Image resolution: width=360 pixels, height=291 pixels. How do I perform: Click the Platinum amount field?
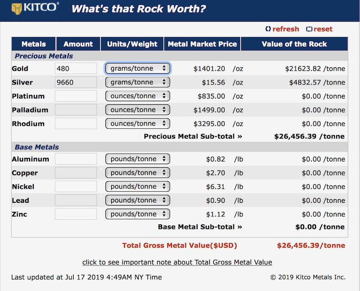point(76,96)
